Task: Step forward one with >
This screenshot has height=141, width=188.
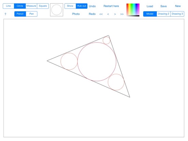Action: point(115,14)
